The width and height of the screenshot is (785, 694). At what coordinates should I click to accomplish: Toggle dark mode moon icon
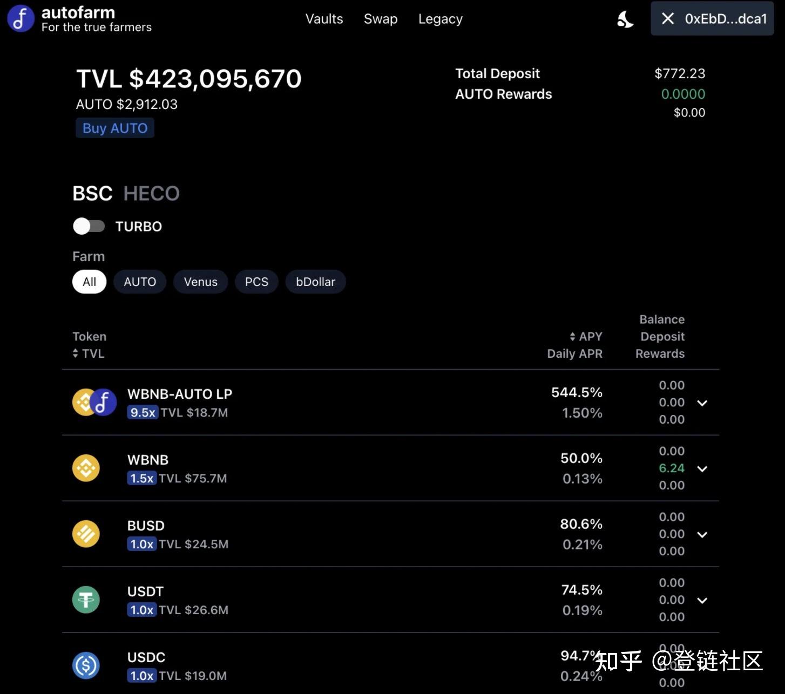click(x=625, y=19)
